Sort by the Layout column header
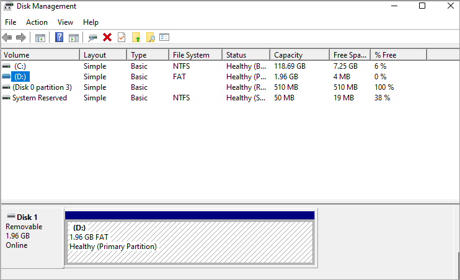Screen dimensions: 460x280 pos(104,55)
